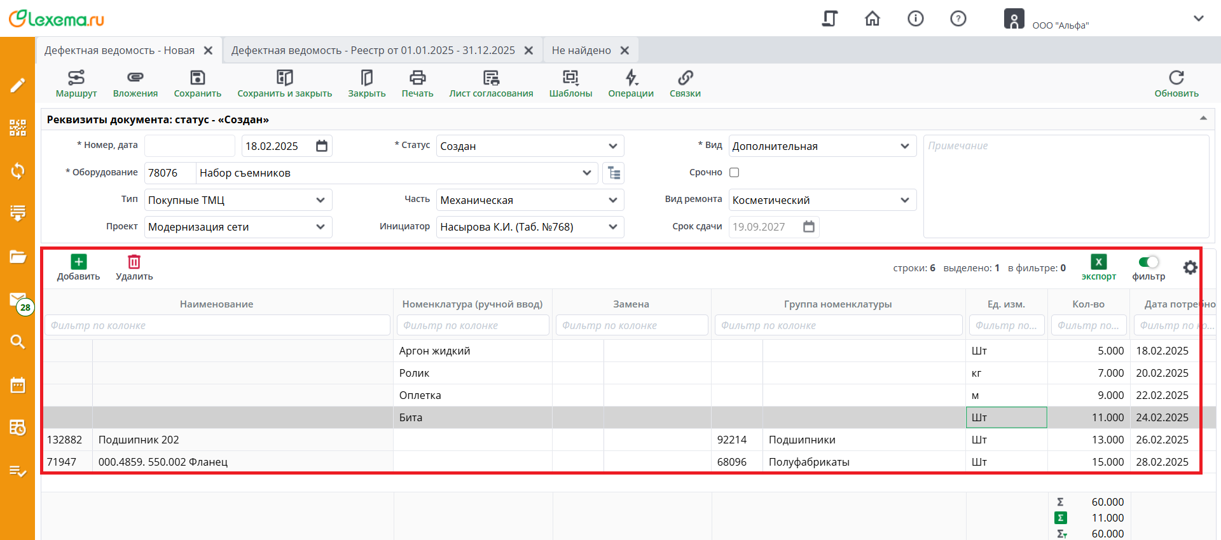
Task: Open the Вид ремонта dropdown
Action: pos(904,200)
